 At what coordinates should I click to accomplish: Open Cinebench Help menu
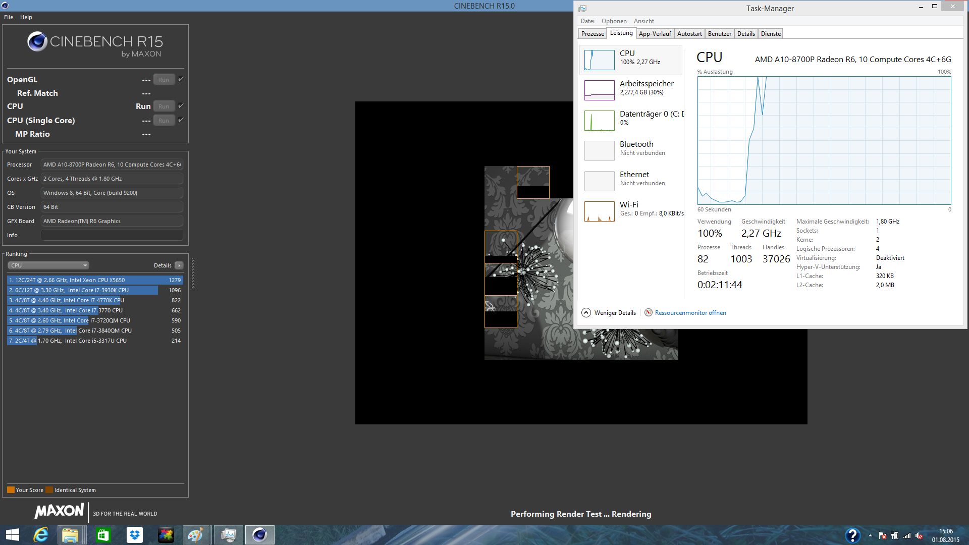(26, 17)
